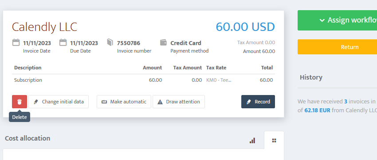Click the Description column header

tap(28, 68)
